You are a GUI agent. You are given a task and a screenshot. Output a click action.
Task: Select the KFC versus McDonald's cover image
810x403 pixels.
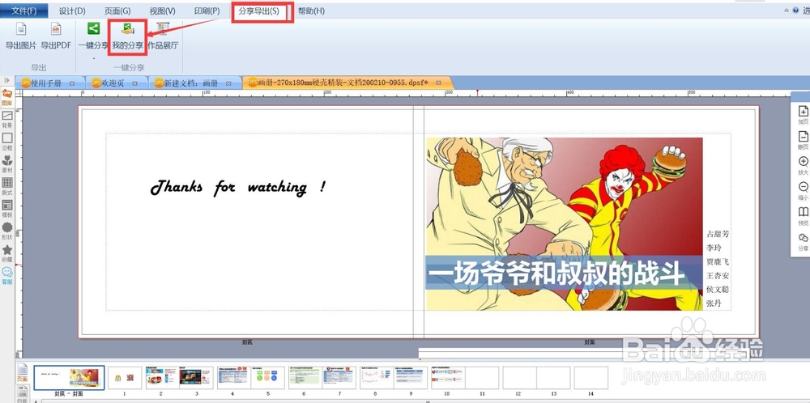564,224
